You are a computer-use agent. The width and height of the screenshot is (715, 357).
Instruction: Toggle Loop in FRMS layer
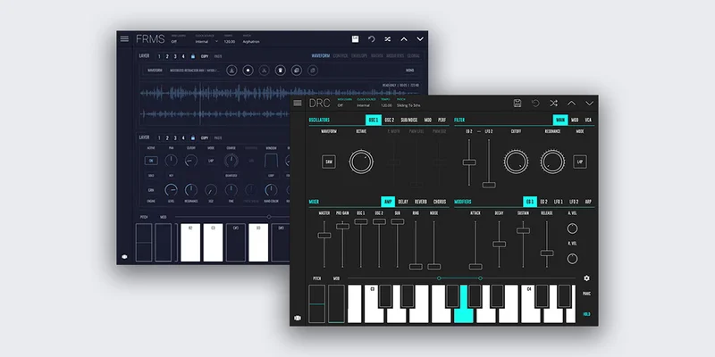(271, 175)
